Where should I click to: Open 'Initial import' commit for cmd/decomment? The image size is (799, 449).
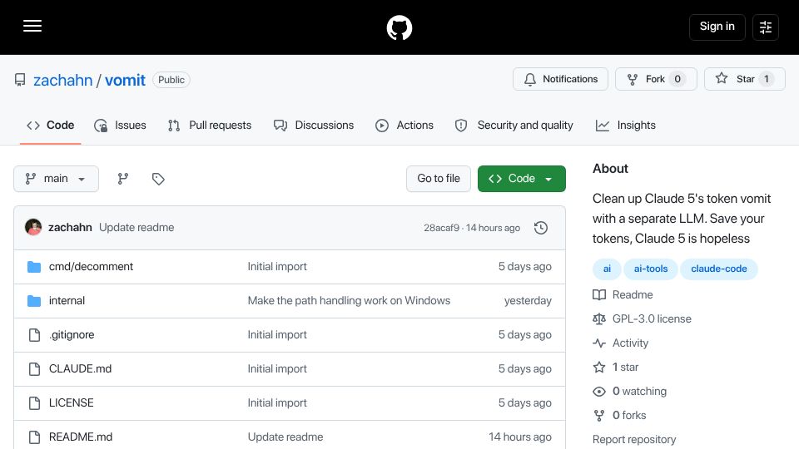click(277, 267)
